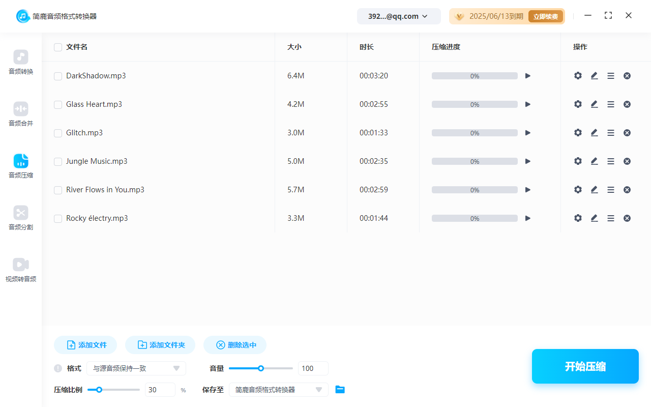Remove Jungle Music.mp3 with its X icon

click(x=627, y=161)
